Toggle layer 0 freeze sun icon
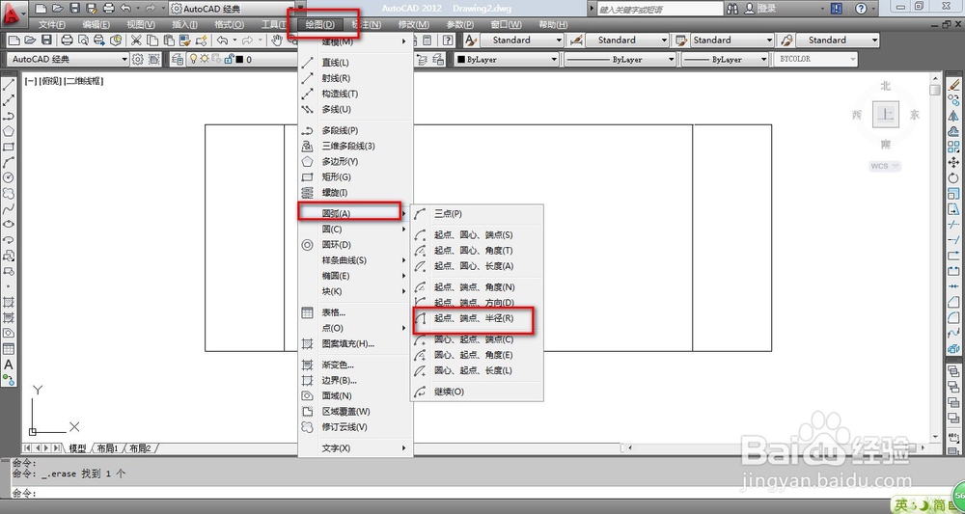 click(205, 59)
